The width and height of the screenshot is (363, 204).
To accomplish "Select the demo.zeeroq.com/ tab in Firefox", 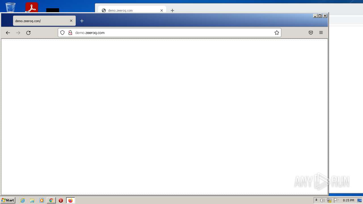I will point(44,21).
